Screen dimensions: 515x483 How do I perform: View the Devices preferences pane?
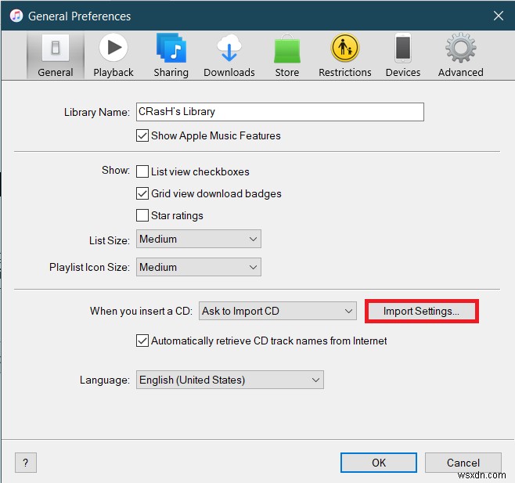[x=403, y=56]
